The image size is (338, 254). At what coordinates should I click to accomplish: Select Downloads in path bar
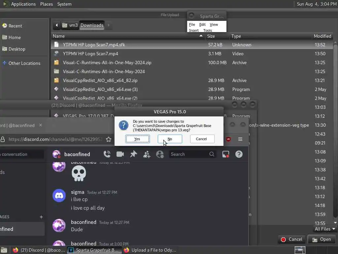(92, 25)
